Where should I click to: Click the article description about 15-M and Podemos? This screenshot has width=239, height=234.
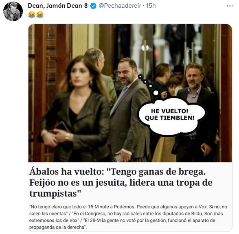pos(128,217)
